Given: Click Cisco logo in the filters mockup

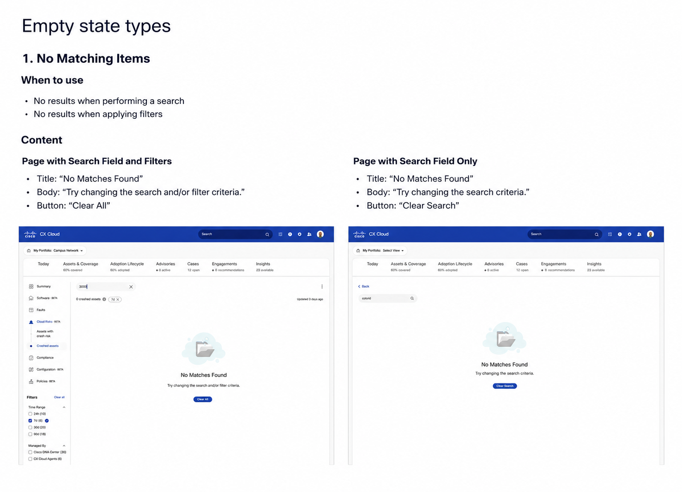Looking at the screenshot, I should pyautogui.click(x=30, y=234).
